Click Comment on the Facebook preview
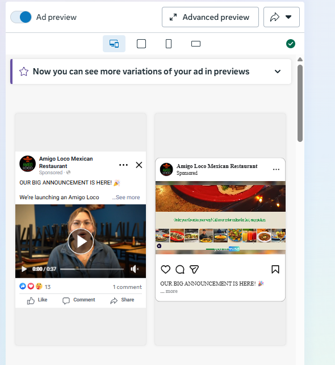Viewport: 335px width, 365px height. 79,300
